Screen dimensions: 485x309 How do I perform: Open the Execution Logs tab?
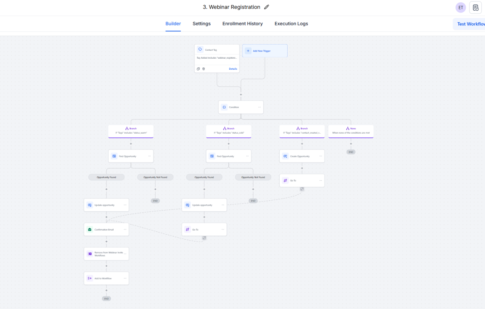coord(291,23)
